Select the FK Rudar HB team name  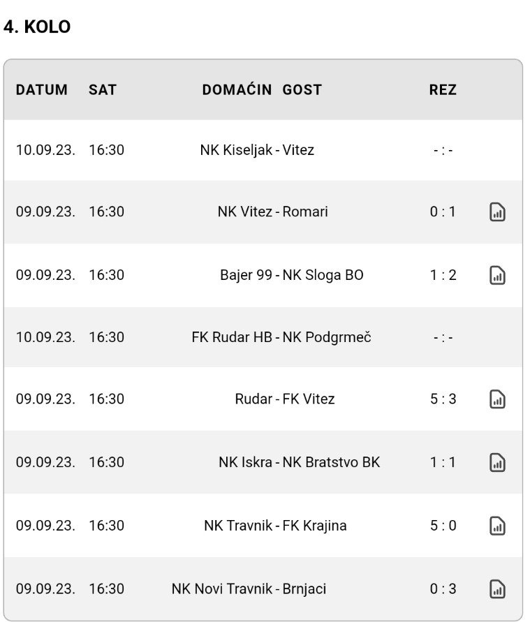pos(232,337)
